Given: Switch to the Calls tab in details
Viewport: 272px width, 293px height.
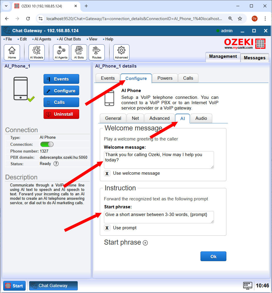Looking at the screenshot, I should [188, 78].
